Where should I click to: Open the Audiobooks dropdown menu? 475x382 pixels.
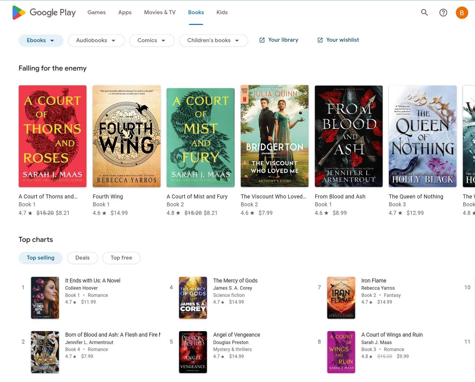(96, 40)
